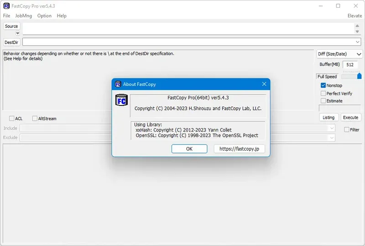Open the JobMng menu
Image resolution: width=365 pixels, height=246 pixels.
point(24,16)
